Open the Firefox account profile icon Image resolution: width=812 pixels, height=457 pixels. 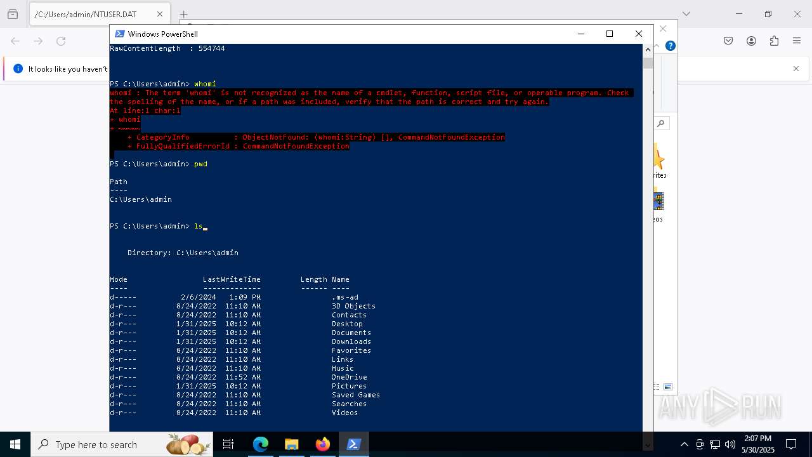point(751,41)
